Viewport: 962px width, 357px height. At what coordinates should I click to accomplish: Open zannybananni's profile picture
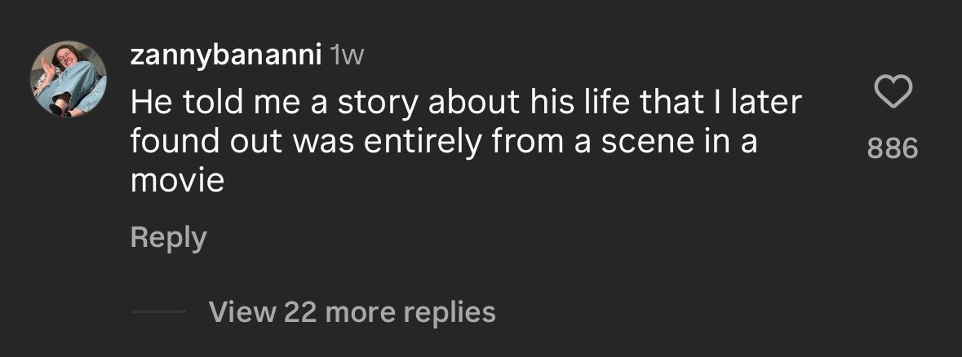(70, 80)
